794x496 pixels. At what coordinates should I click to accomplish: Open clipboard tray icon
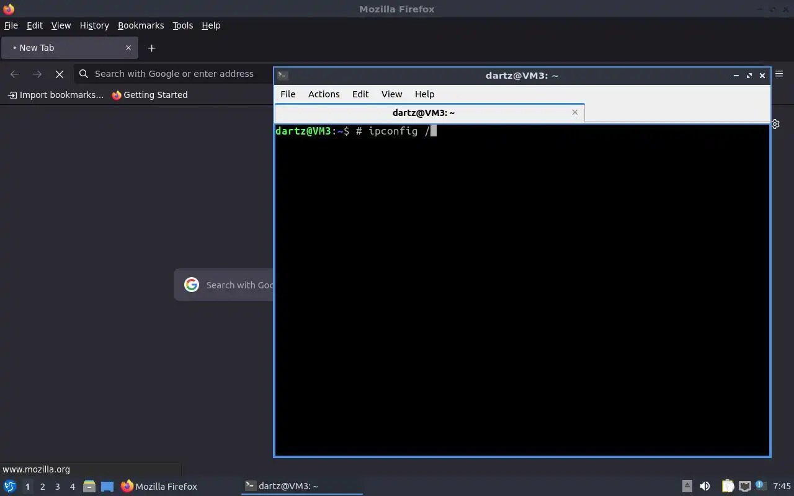pos(728,486)
